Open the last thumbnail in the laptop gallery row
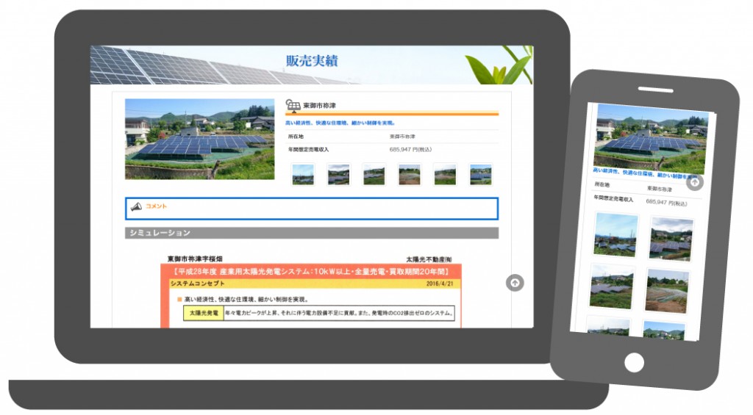 pyautogui.click(x=480, y=174)
